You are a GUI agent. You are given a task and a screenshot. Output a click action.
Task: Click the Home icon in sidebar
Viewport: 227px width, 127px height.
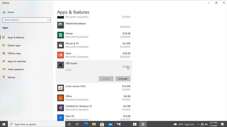click(x=4, y=12)
